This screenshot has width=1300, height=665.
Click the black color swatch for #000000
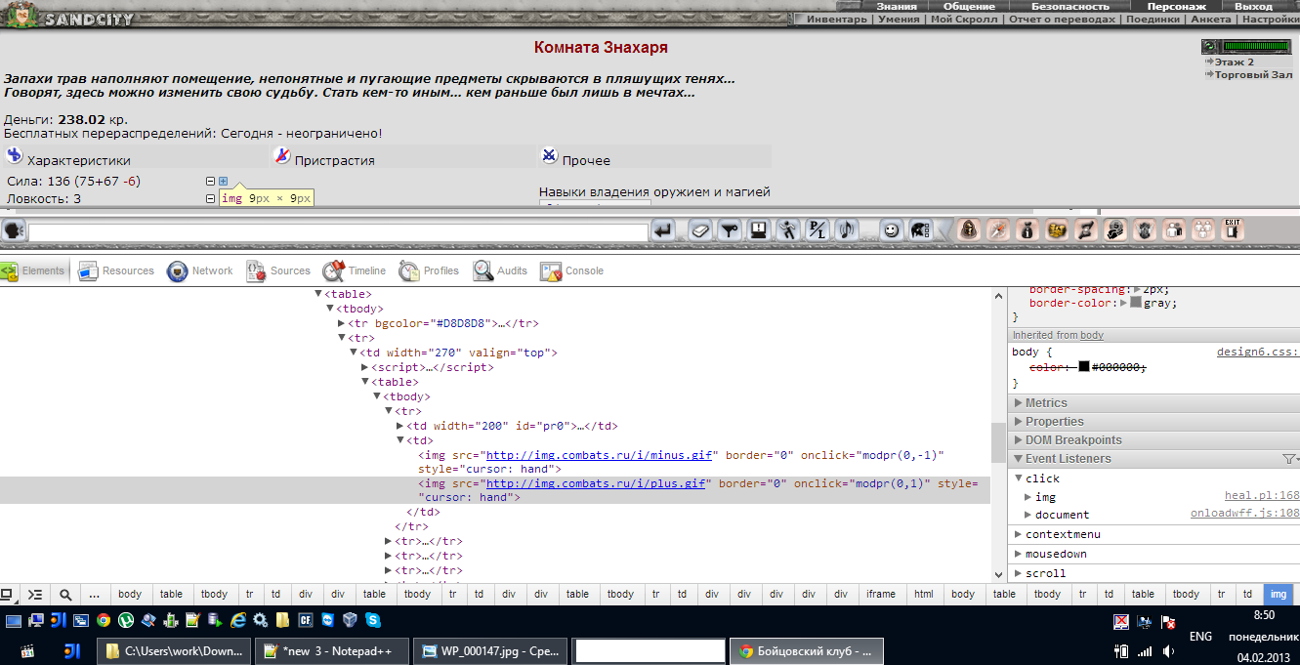(1083, 366)
